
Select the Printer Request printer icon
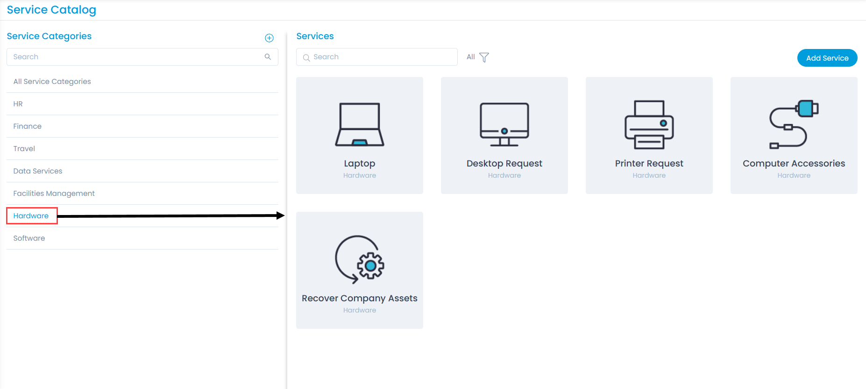click(x=649, y=125)
